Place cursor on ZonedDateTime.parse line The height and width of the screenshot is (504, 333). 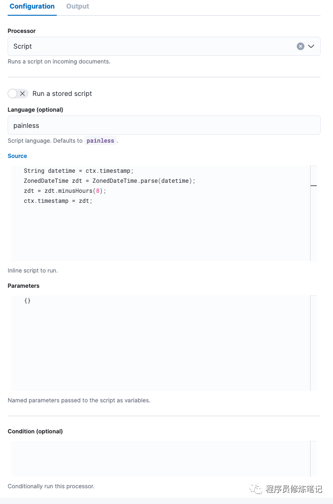[110, 181]
